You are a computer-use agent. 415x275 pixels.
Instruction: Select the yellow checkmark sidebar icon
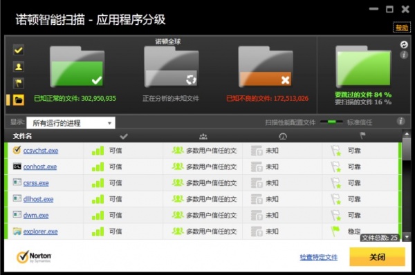click(x=19, y=50)
